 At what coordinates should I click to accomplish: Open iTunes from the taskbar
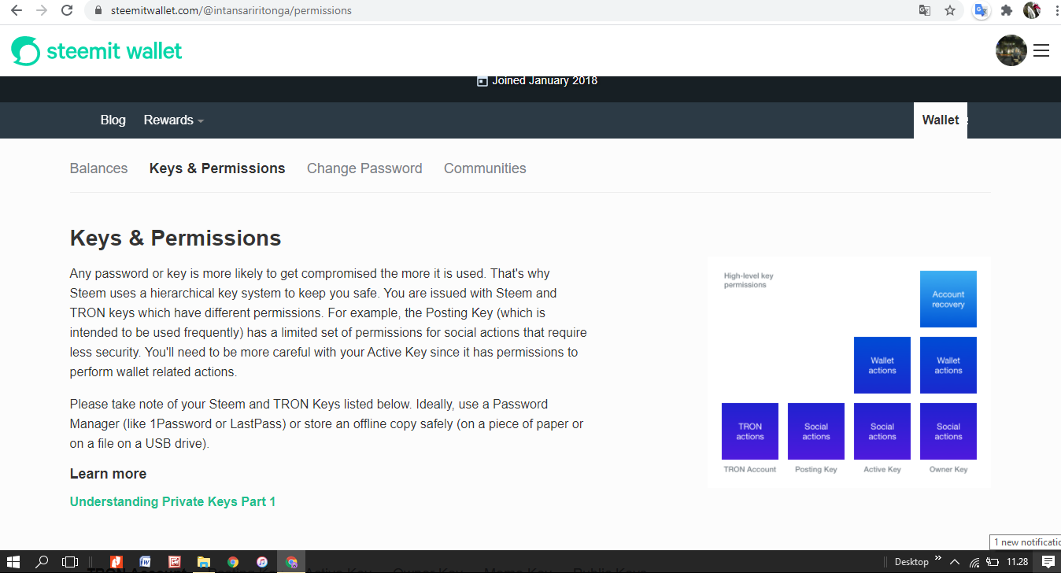(x=262, y=562)
